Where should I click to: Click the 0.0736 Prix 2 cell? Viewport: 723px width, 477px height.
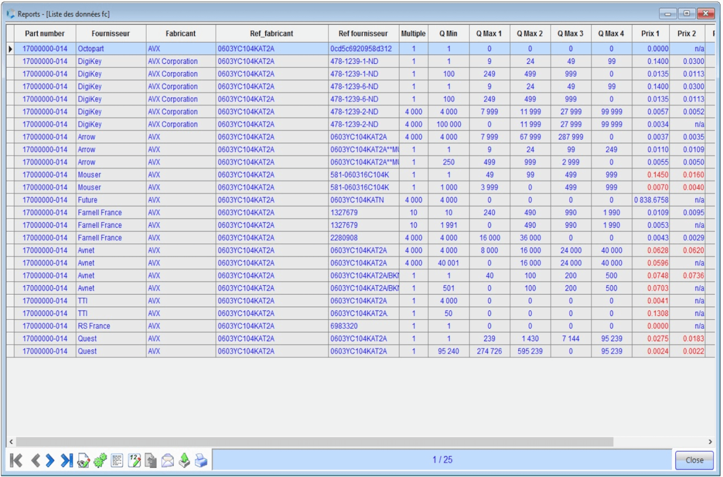(687, 276)
